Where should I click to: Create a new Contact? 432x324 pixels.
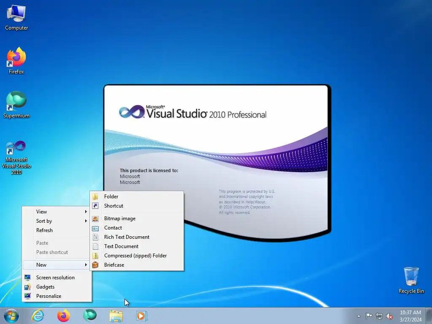(x=137, y=228)
